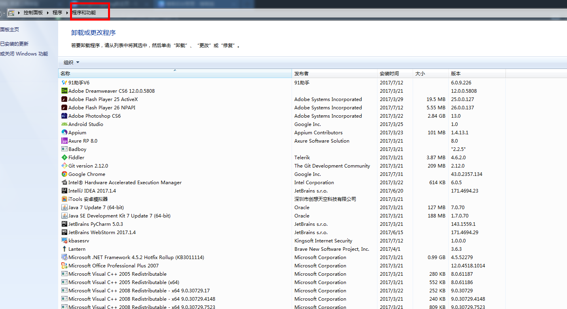Select the Android Studio icon
This screenshot has height=309, width=567.
[64, 124]
